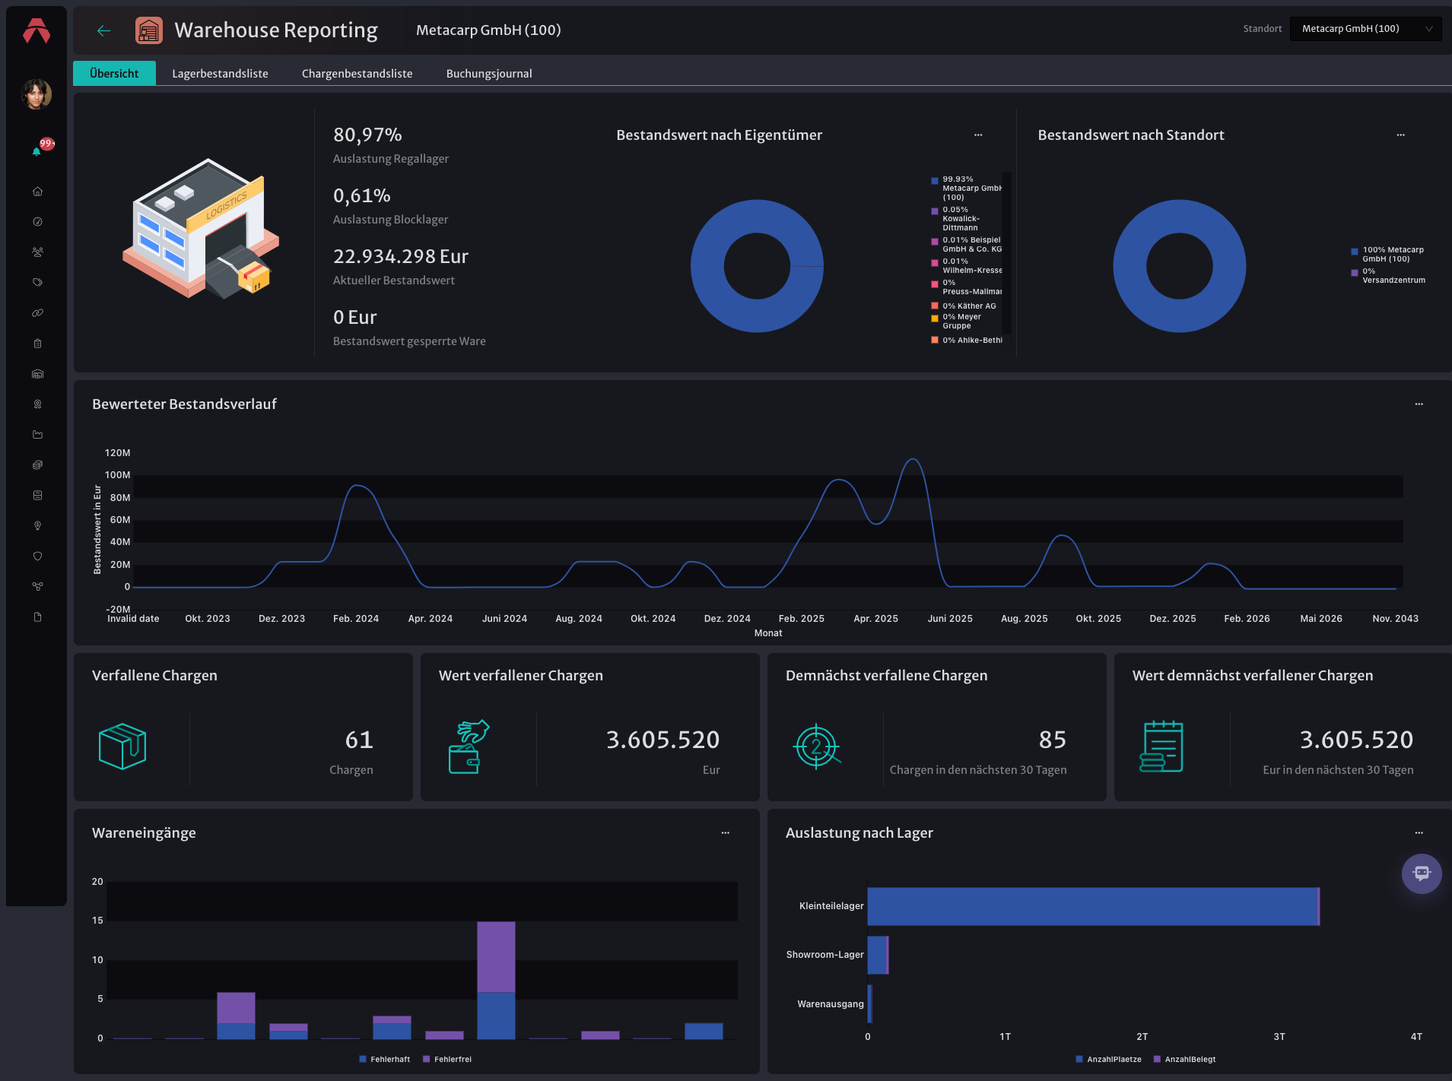Viewport: 1452px width, 1081px height.
Task: Switch to the Lagerbestandsliste tab
Action: point(220,74)
